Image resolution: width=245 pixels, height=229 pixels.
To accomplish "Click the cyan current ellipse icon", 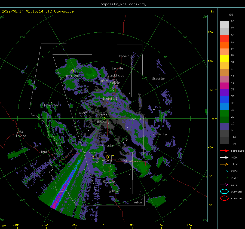I will coord(224,191).
